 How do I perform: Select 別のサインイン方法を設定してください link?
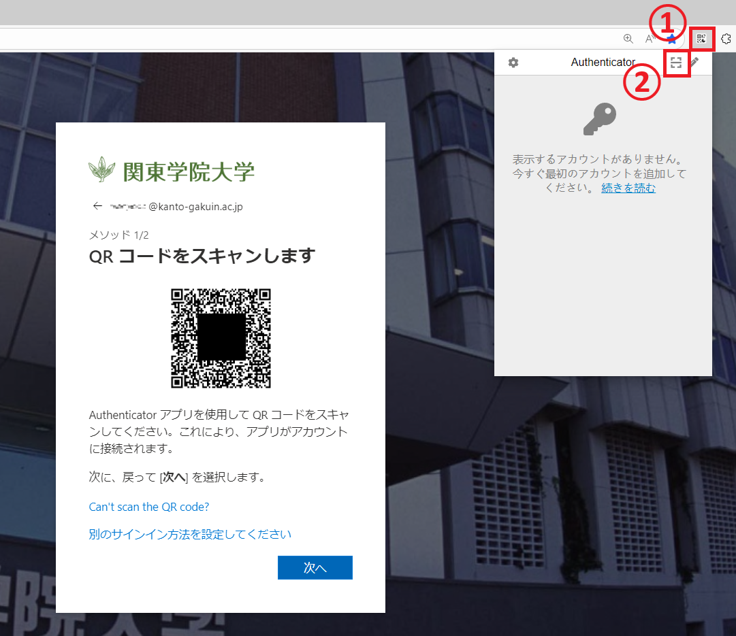pos(190,534)
